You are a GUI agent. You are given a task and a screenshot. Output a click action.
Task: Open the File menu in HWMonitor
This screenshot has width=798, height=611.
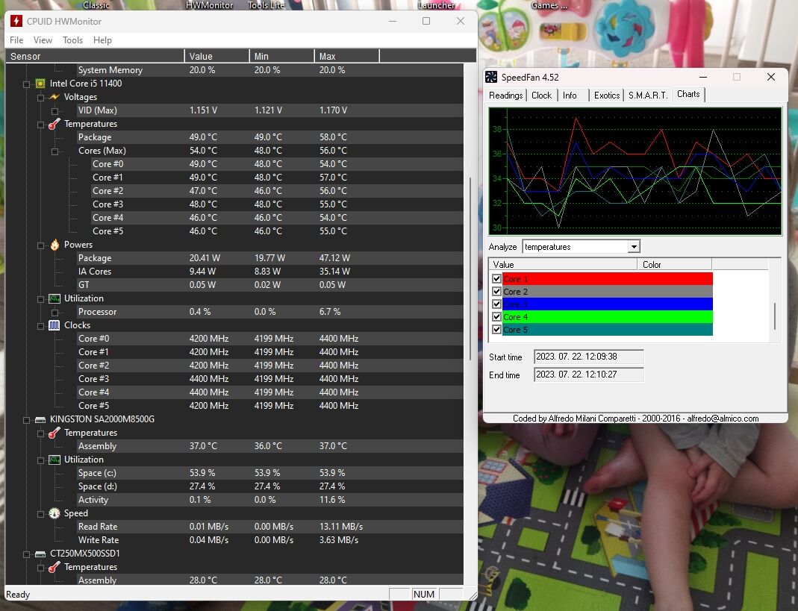tap(16, 40)
